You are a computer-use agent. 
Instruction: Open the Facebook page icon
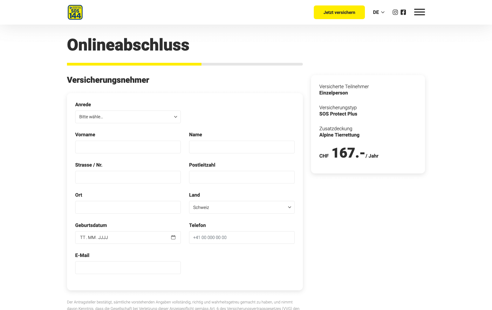(403, 12)
